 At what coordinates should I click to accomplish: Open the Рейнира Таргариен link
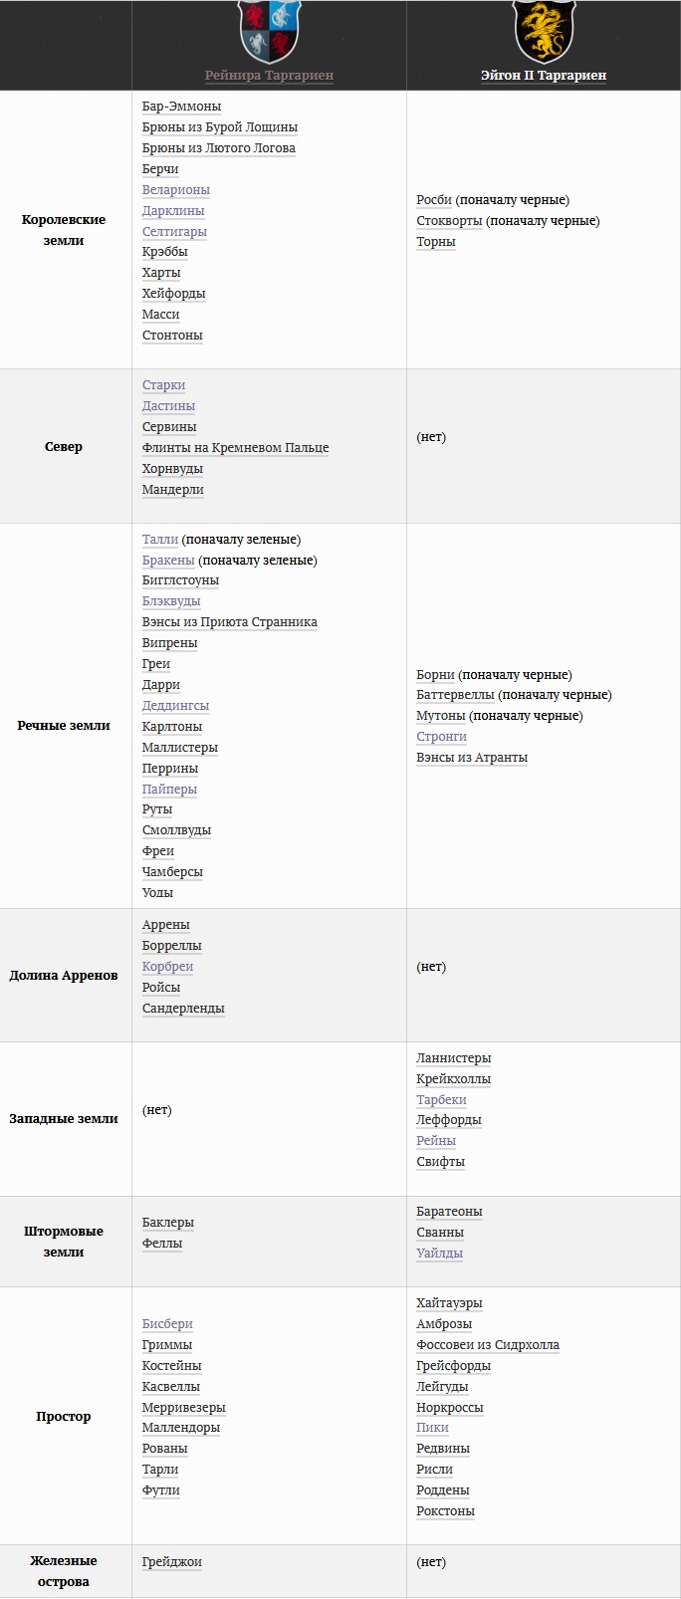269,76
